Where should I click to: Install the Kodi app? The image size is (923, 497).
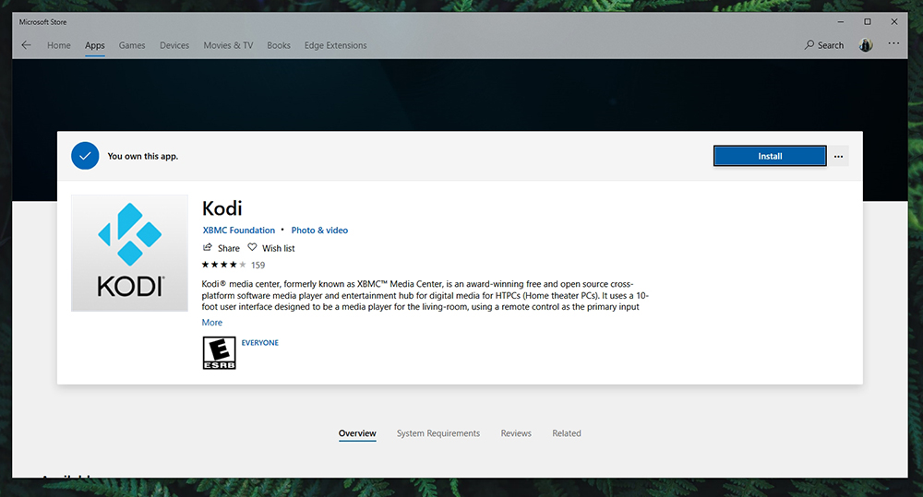(770, 156)
